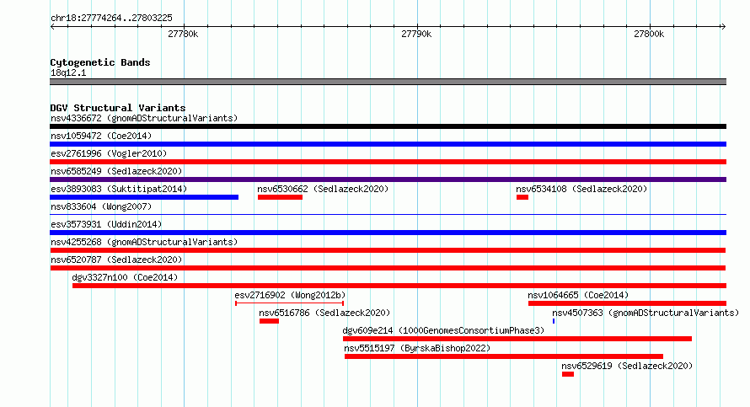Open variant label esv3573931 (Uddin2014)
This screenshot has width=750, height=407.
pos(106,224)
